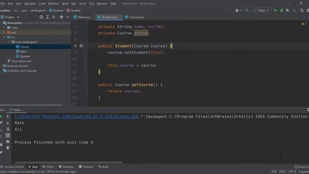Open the View menu
Viewport: 309px width, 174px height.
(19, 3)
